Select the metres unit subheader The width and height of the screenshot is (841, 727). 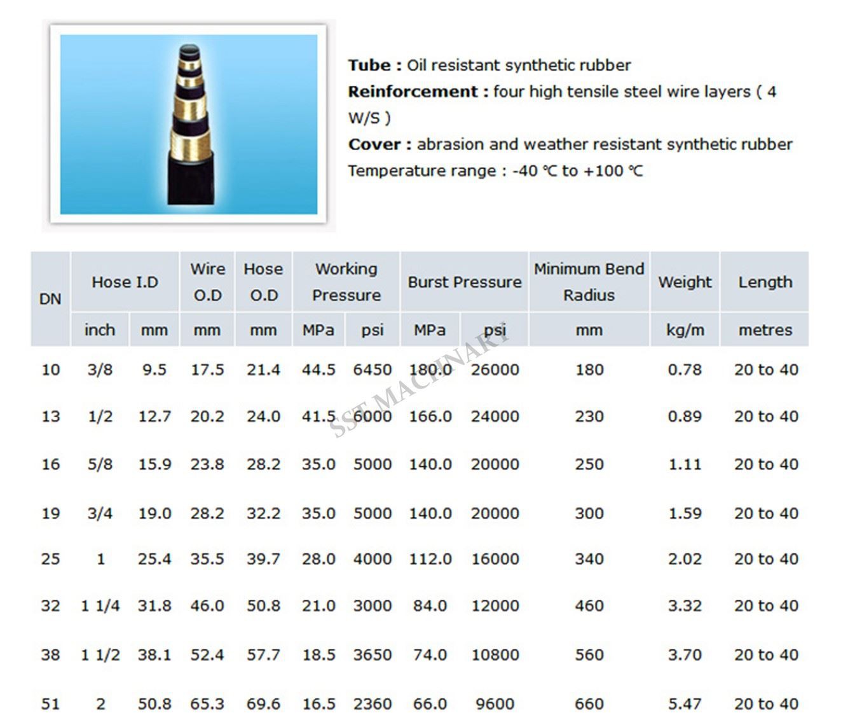pyautogui.click(x=765, y=330)
